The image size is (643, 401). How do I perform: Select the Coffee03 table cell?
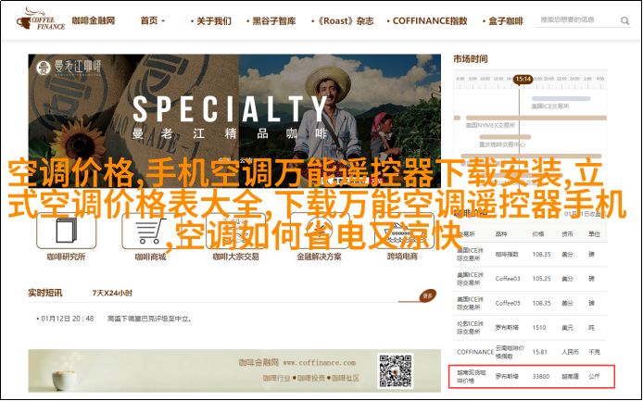click(x=508, y=279)
